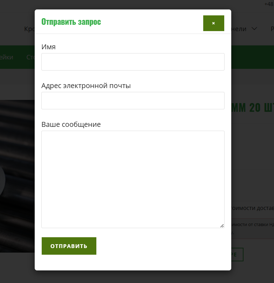The height and width of the screenshot is (283, 274).
Task: Click the Имя field label
Action: point(48,47)
